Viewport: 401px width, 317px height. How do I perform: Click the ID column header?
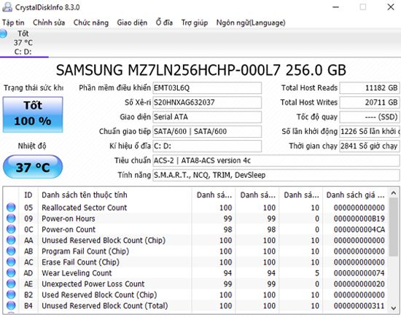pos(28,195)
